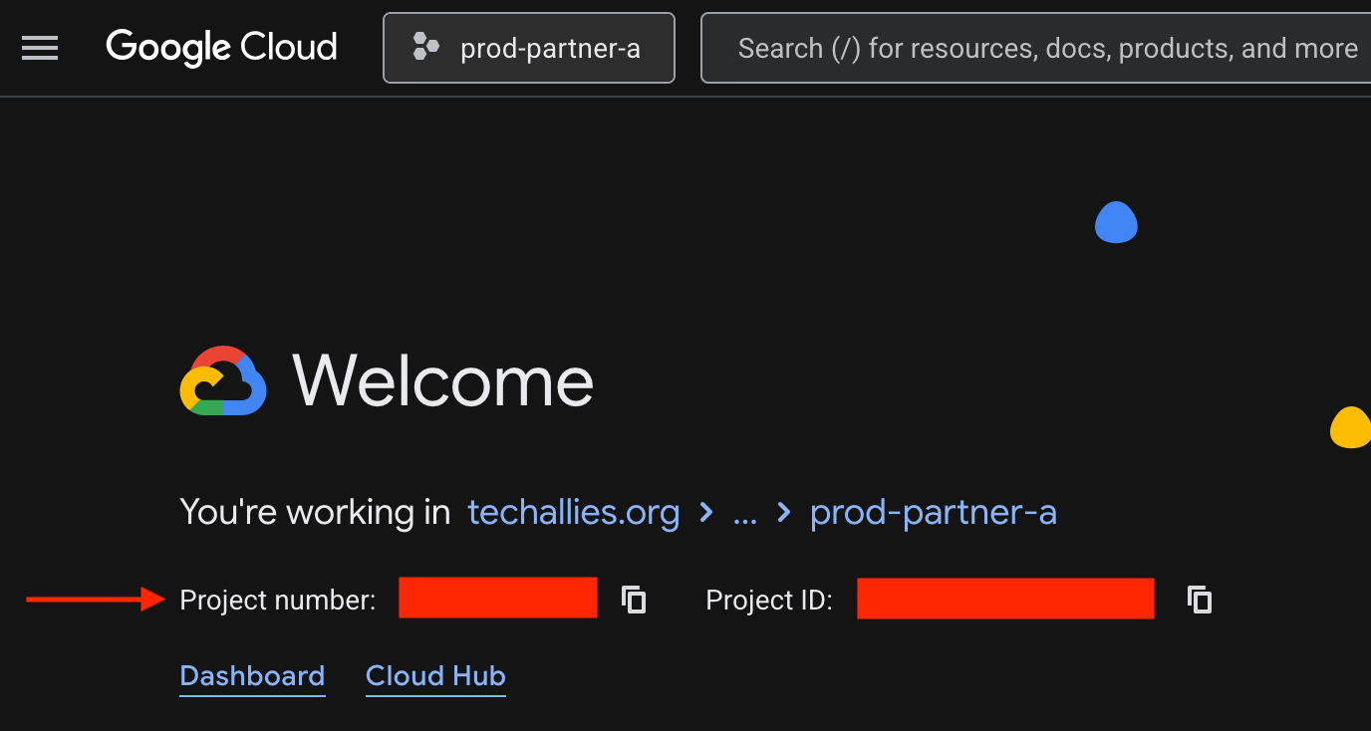
Task: Click the 'Project ID:' label
Action: pos(769,601)
